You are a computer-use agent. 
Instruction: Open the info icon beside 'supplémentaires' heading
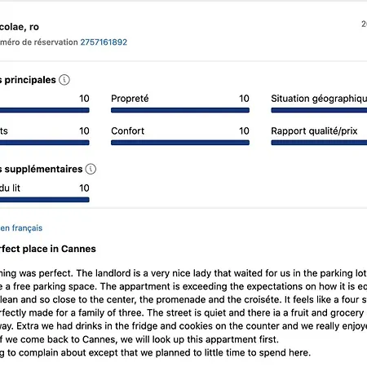pos(91,169)
